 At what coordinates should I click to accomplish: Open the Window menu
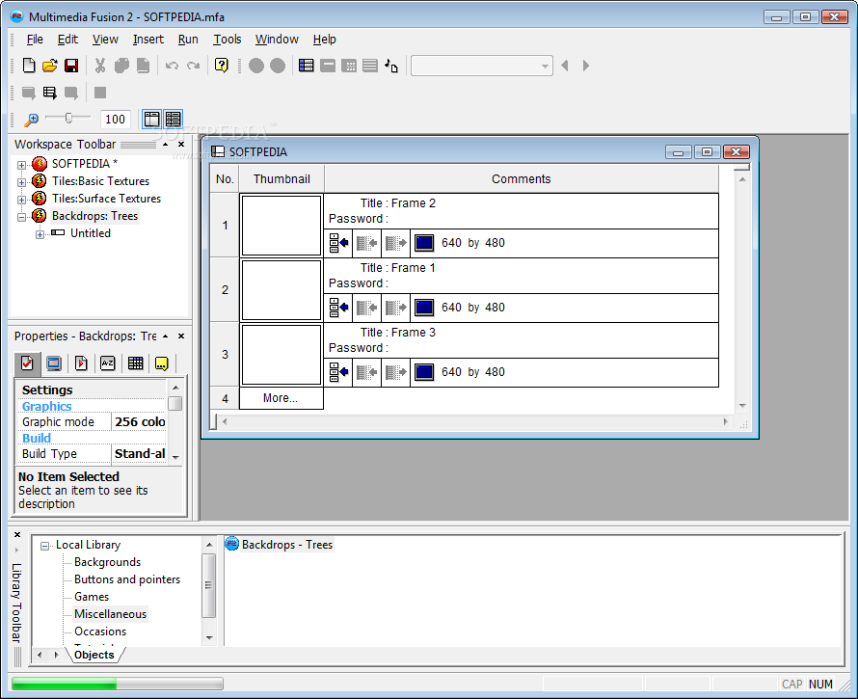click(x=277, y=40)
